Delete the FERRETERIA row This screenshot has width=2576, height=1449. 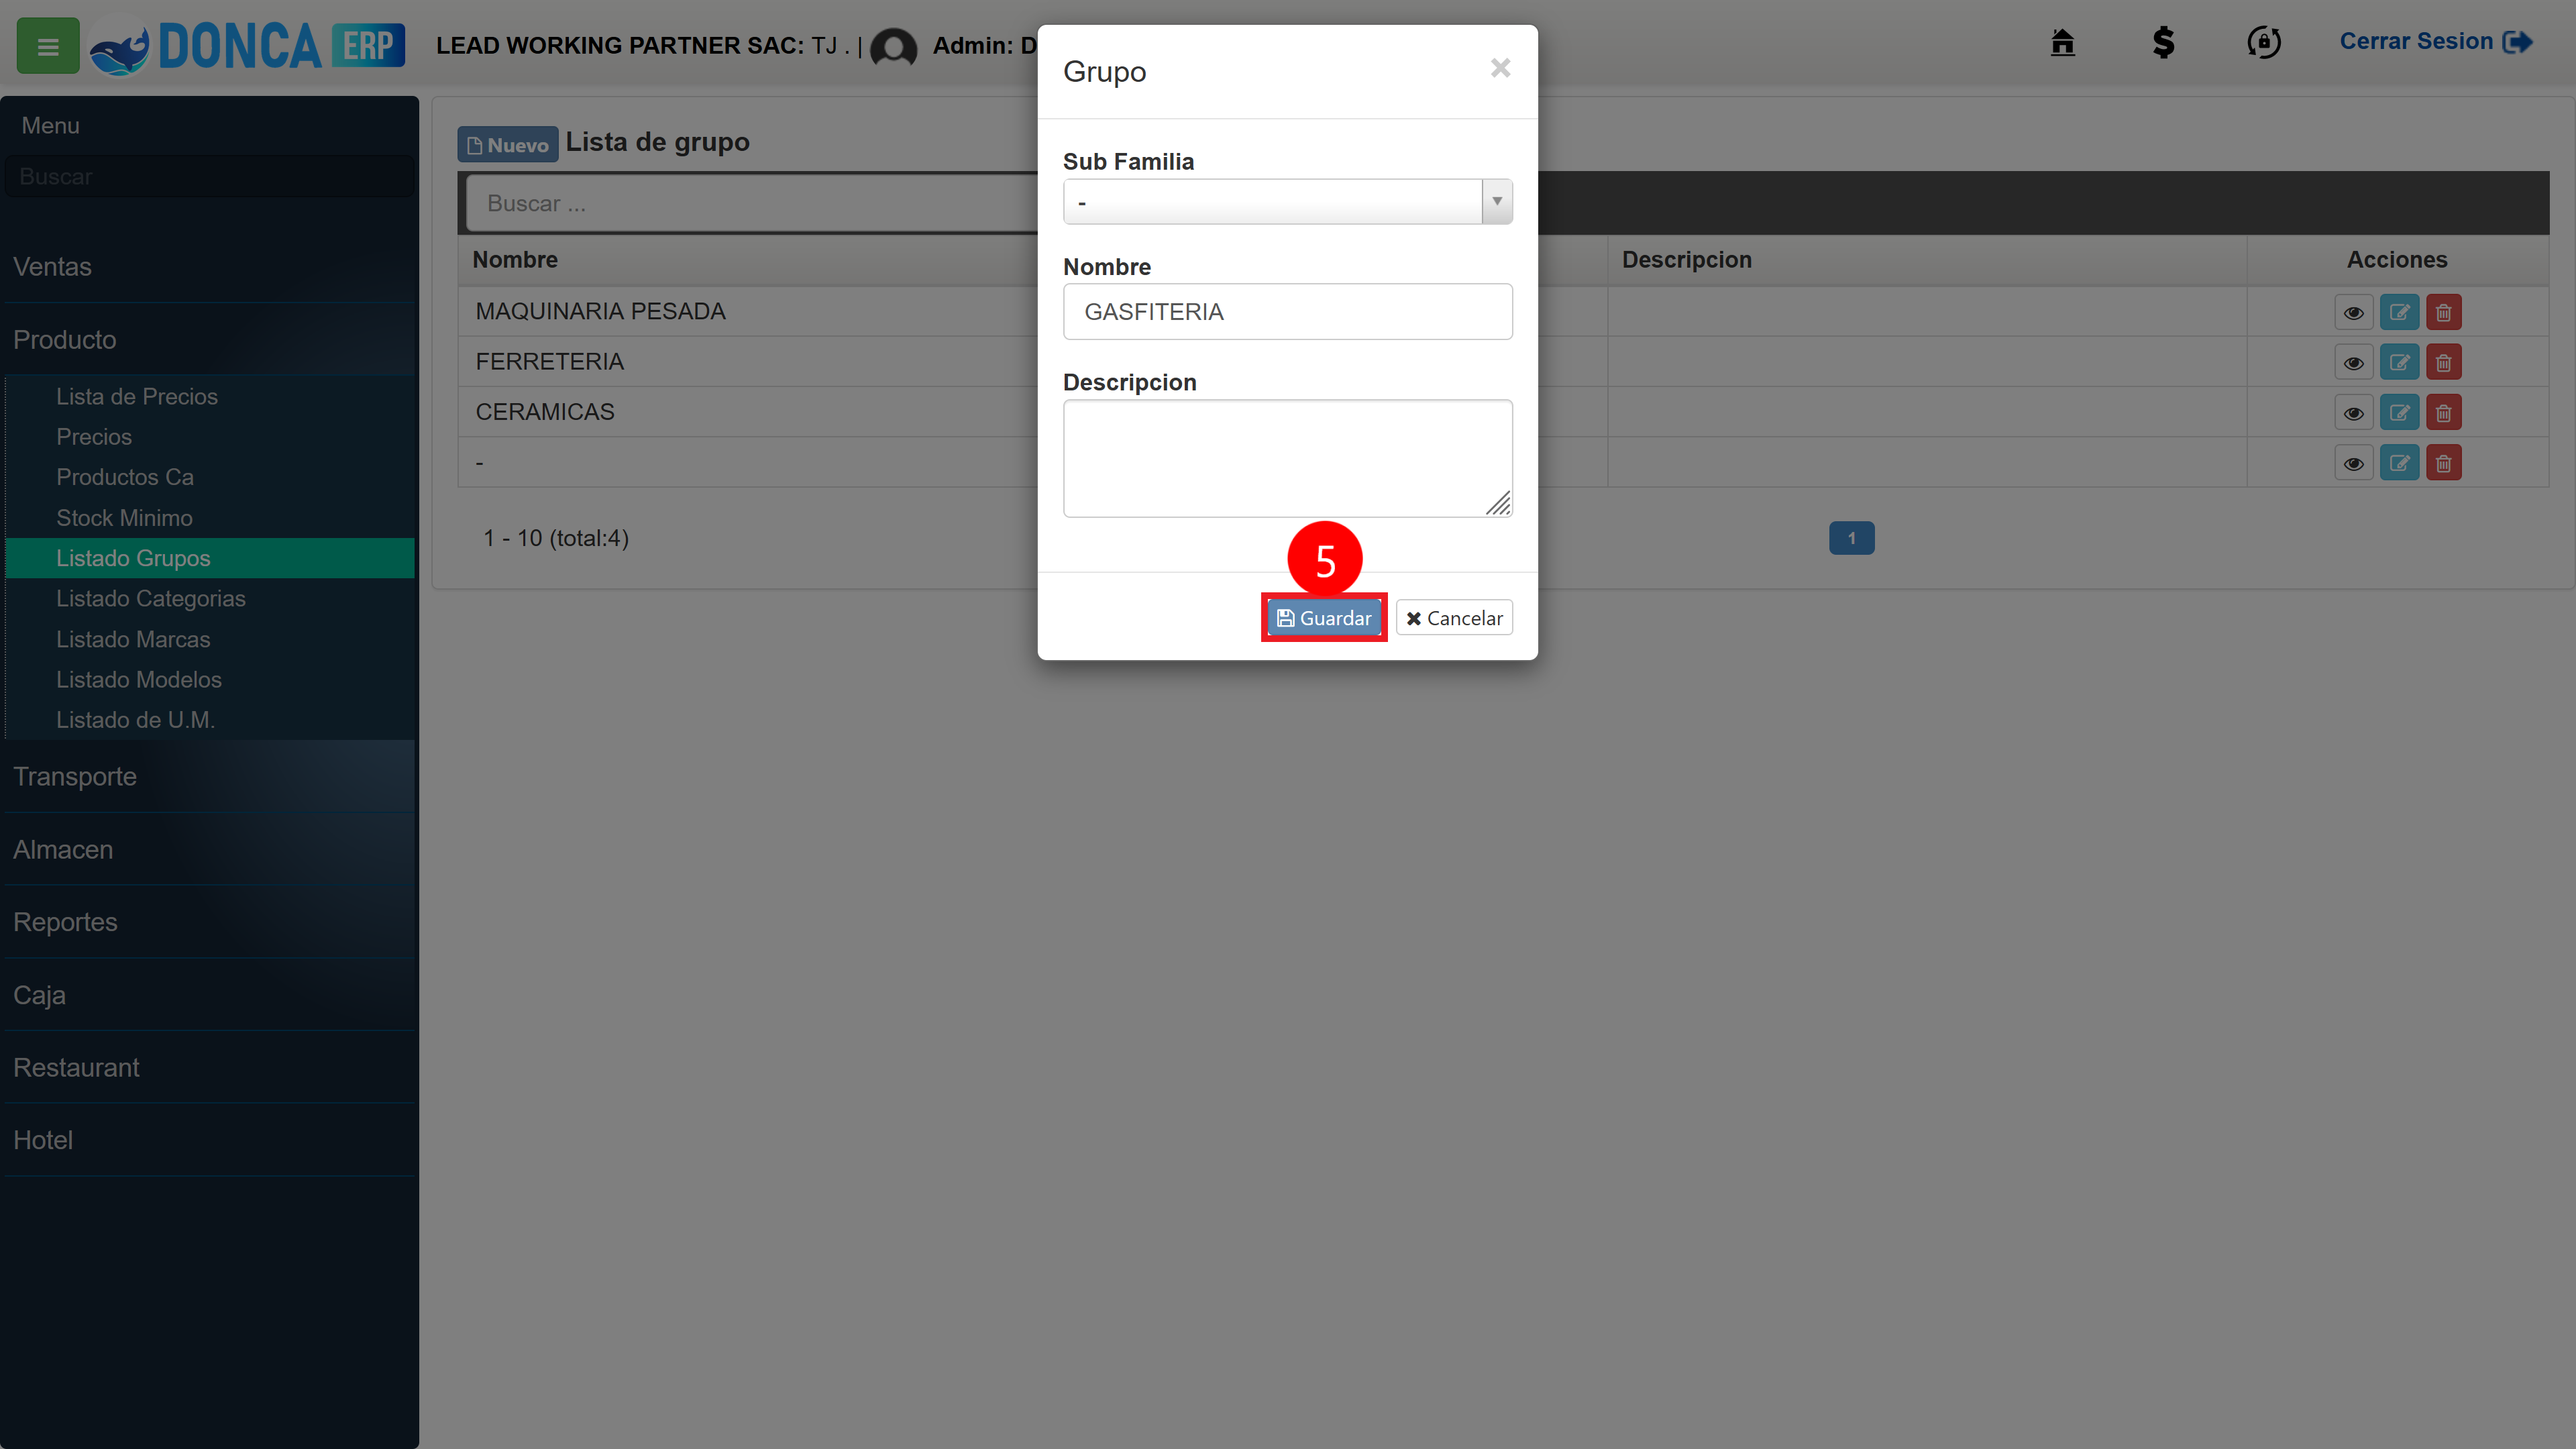tap(2443, 363)
